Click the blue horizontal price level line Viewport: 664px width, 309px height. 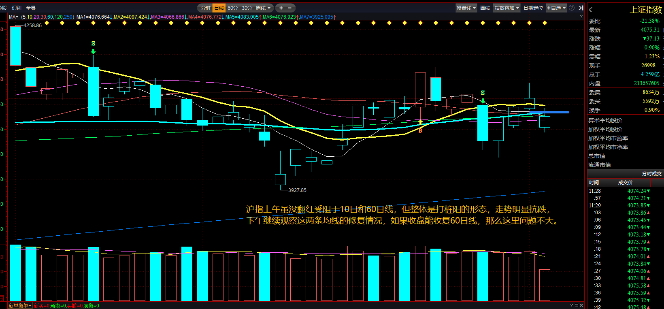point(549,112)
